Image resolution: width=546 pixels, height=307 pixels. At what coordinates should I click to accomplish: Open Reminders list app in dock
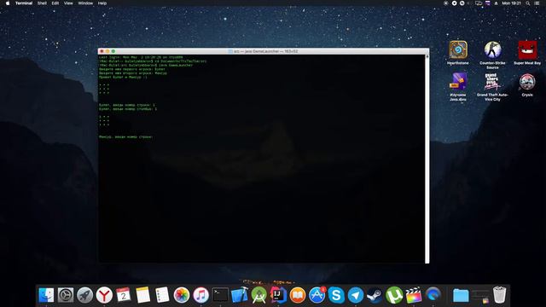tap(162, 295)
